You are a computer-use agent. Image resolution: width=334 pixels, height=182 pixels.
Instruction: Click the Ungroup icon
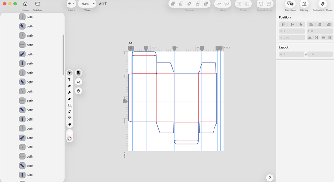(247, 3)
